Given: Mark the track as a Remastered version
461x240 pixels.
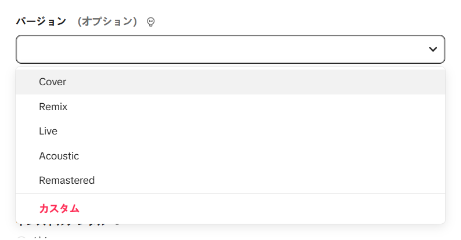Looking at the screenshot, I should (x=67, y=180).
